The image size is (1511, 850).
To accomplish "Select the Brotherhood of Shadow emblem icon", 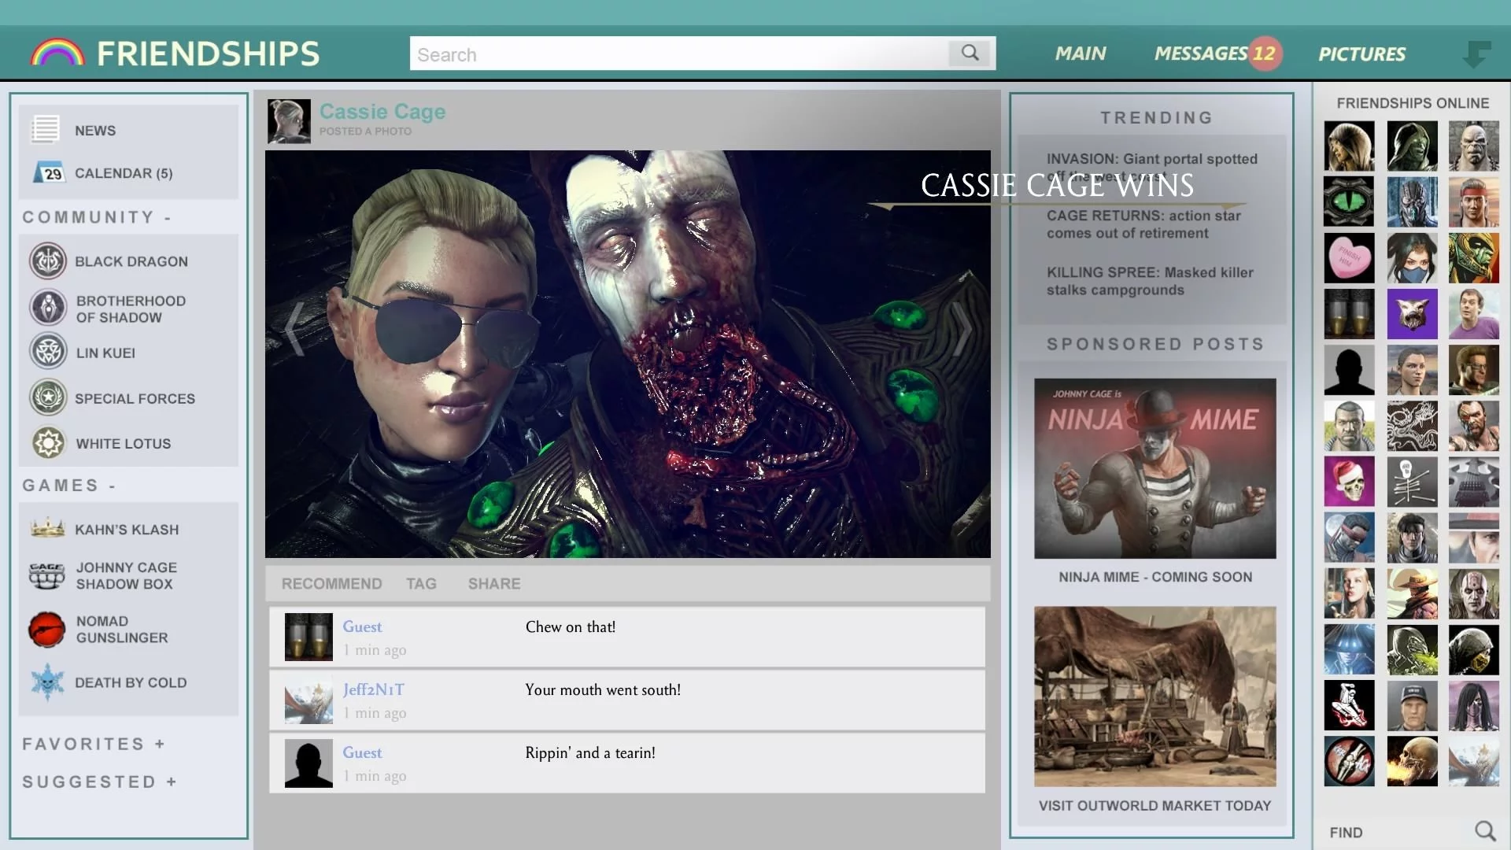I will click(x=48, y=308).
